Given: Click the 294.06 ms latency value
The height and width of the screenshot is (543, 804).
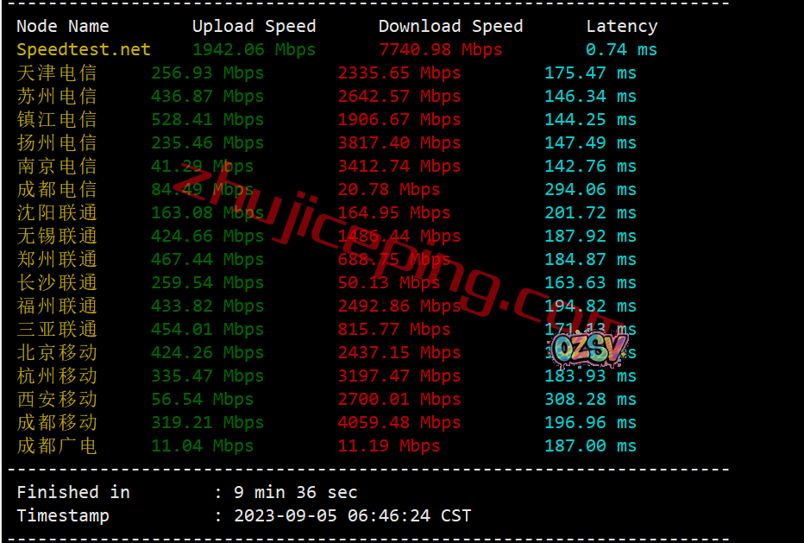Looking at the screenshot, I should (590, 189).
